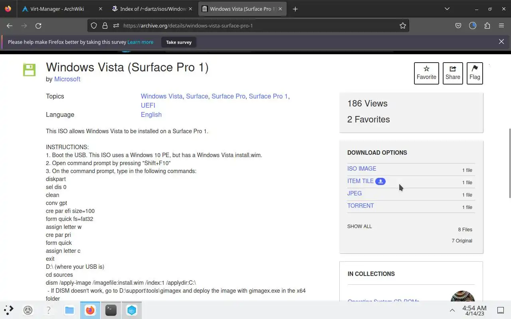Open virtual machine manager taskbar icon
The image size is (511, 319).
132,310
